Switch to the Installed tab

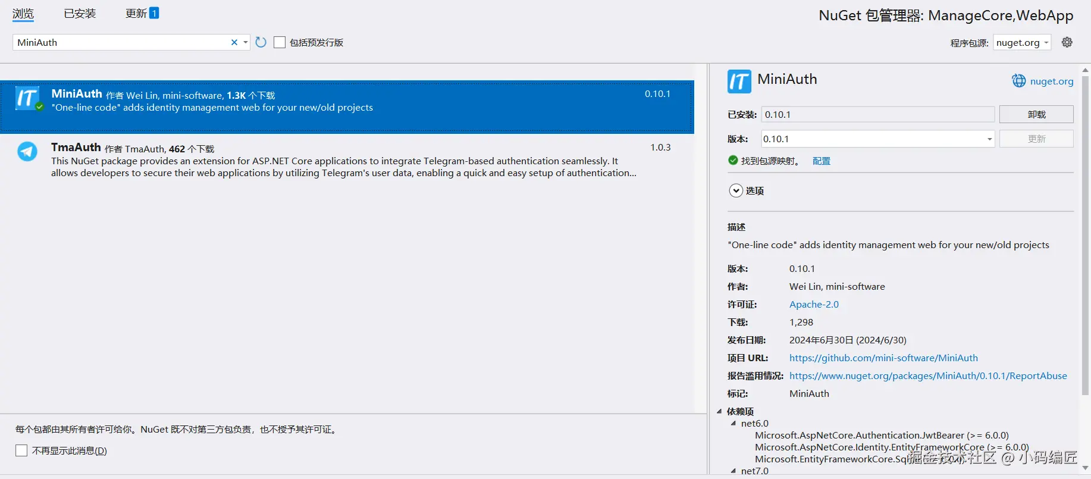click(x=80, y=14)
